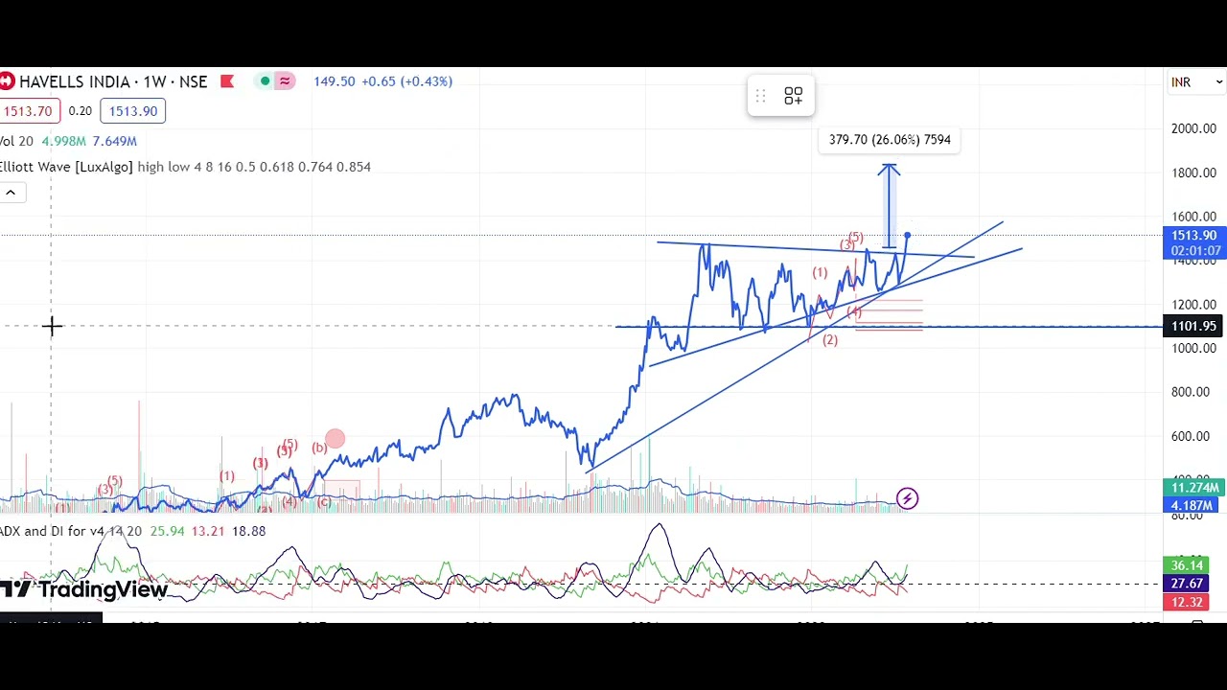Image resolution: width=1227 pixels, height=690 pixels.
Task: Select the blue upward price range arrow
Action: (890, 206)
